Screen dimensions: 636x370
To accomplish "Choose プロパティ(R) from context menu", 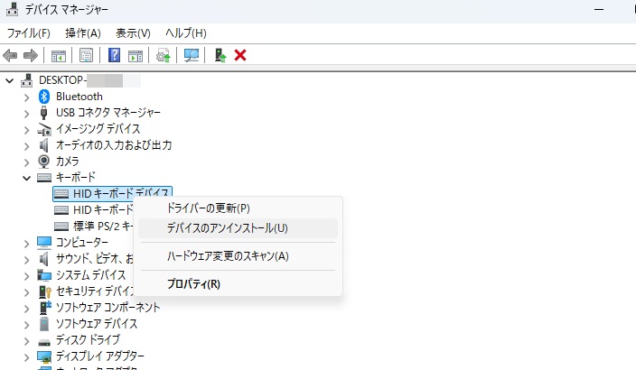I will pos(238,284).
